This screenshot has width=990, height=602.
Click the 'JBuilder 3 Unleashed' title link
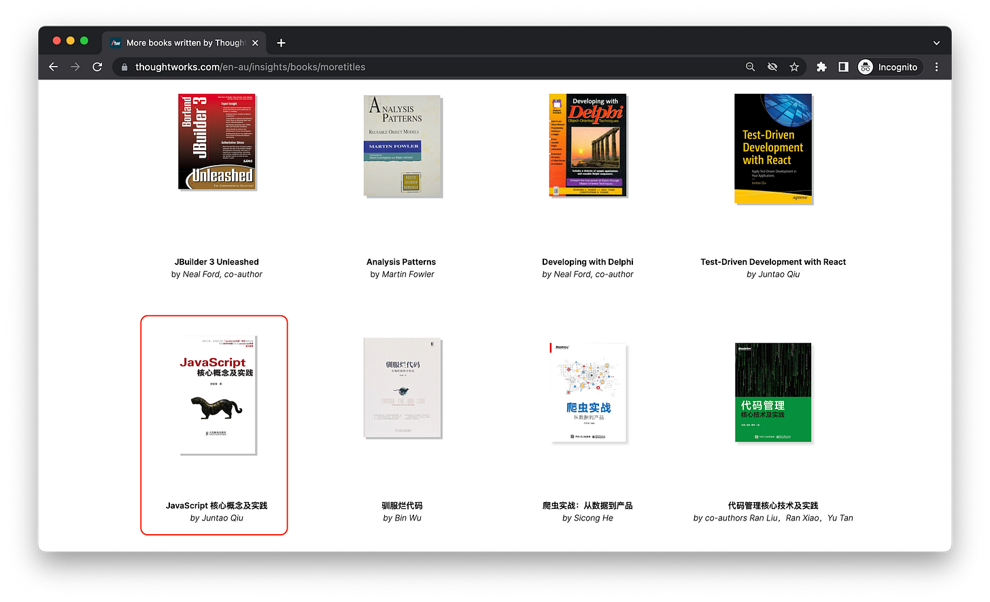click(216, 262)
